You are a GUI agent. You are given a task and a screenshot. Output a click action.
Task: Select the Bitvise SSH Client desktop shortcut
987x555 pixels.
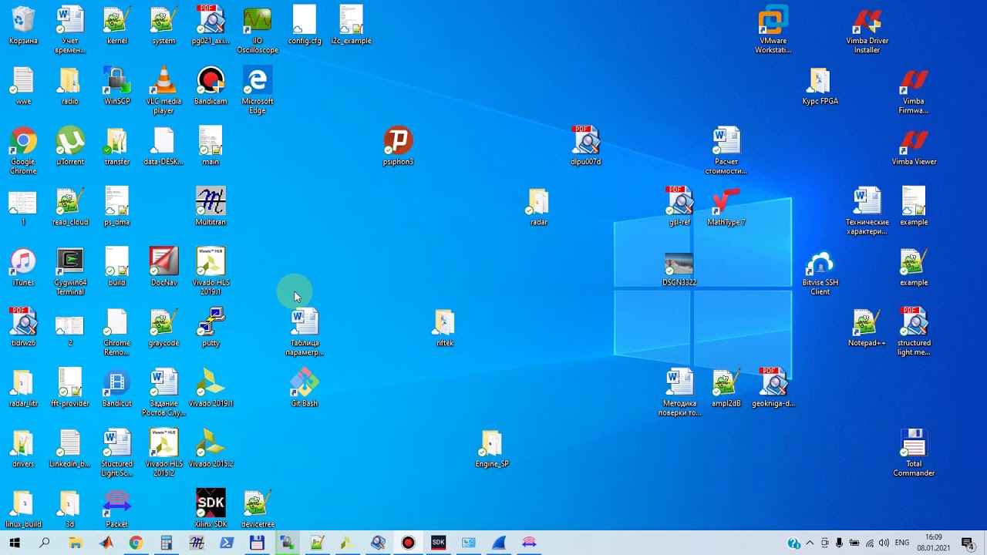click(x=820, y=271)
